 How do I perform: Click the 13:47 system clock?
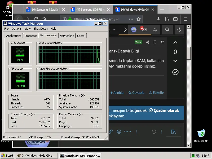click(205, 156)
